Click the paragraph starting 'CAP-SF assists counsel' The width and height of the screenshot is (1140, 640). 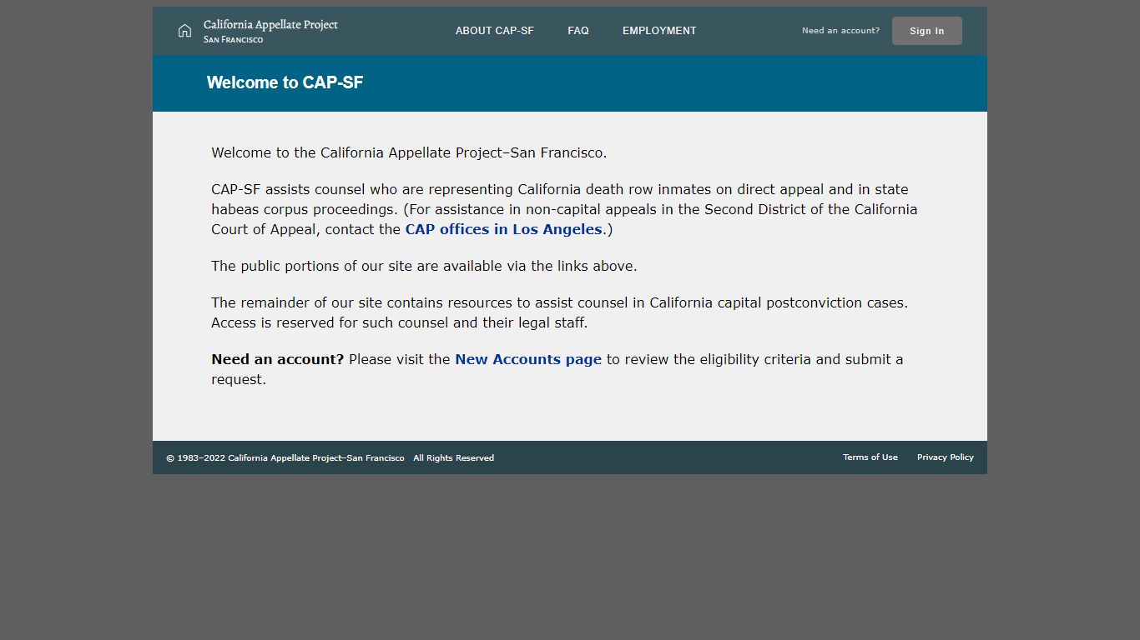pos(564,209)
